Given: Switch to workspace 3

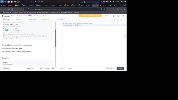Looking at the screenshot, I should pyautogui.click(x=29, y=2).
